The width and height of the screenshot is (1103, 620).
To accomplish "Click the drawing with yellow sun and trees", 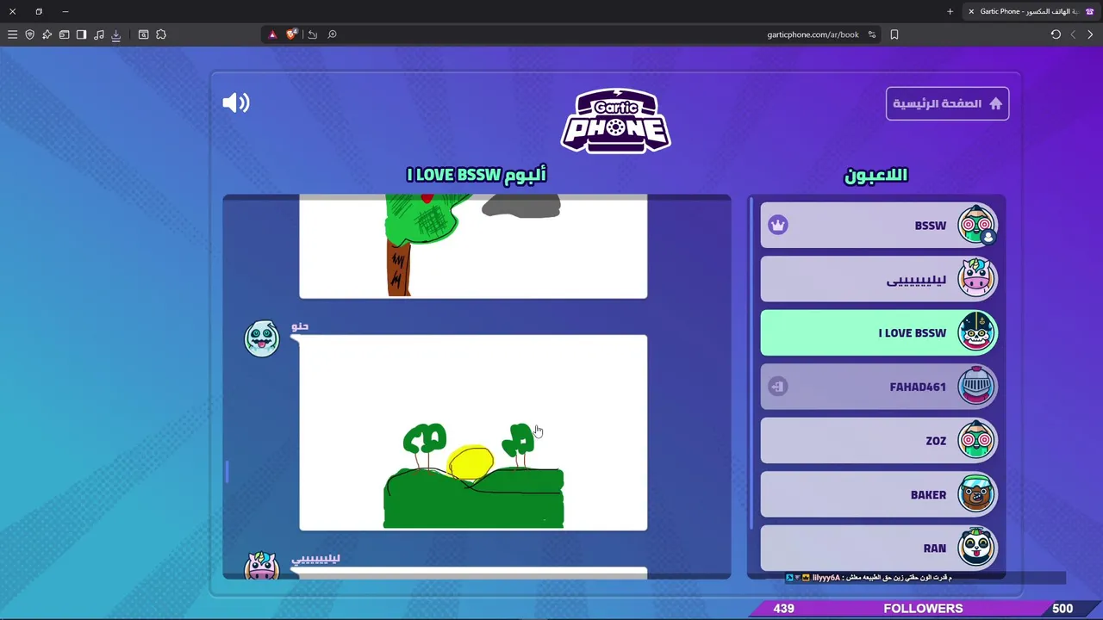I will 473,433.
